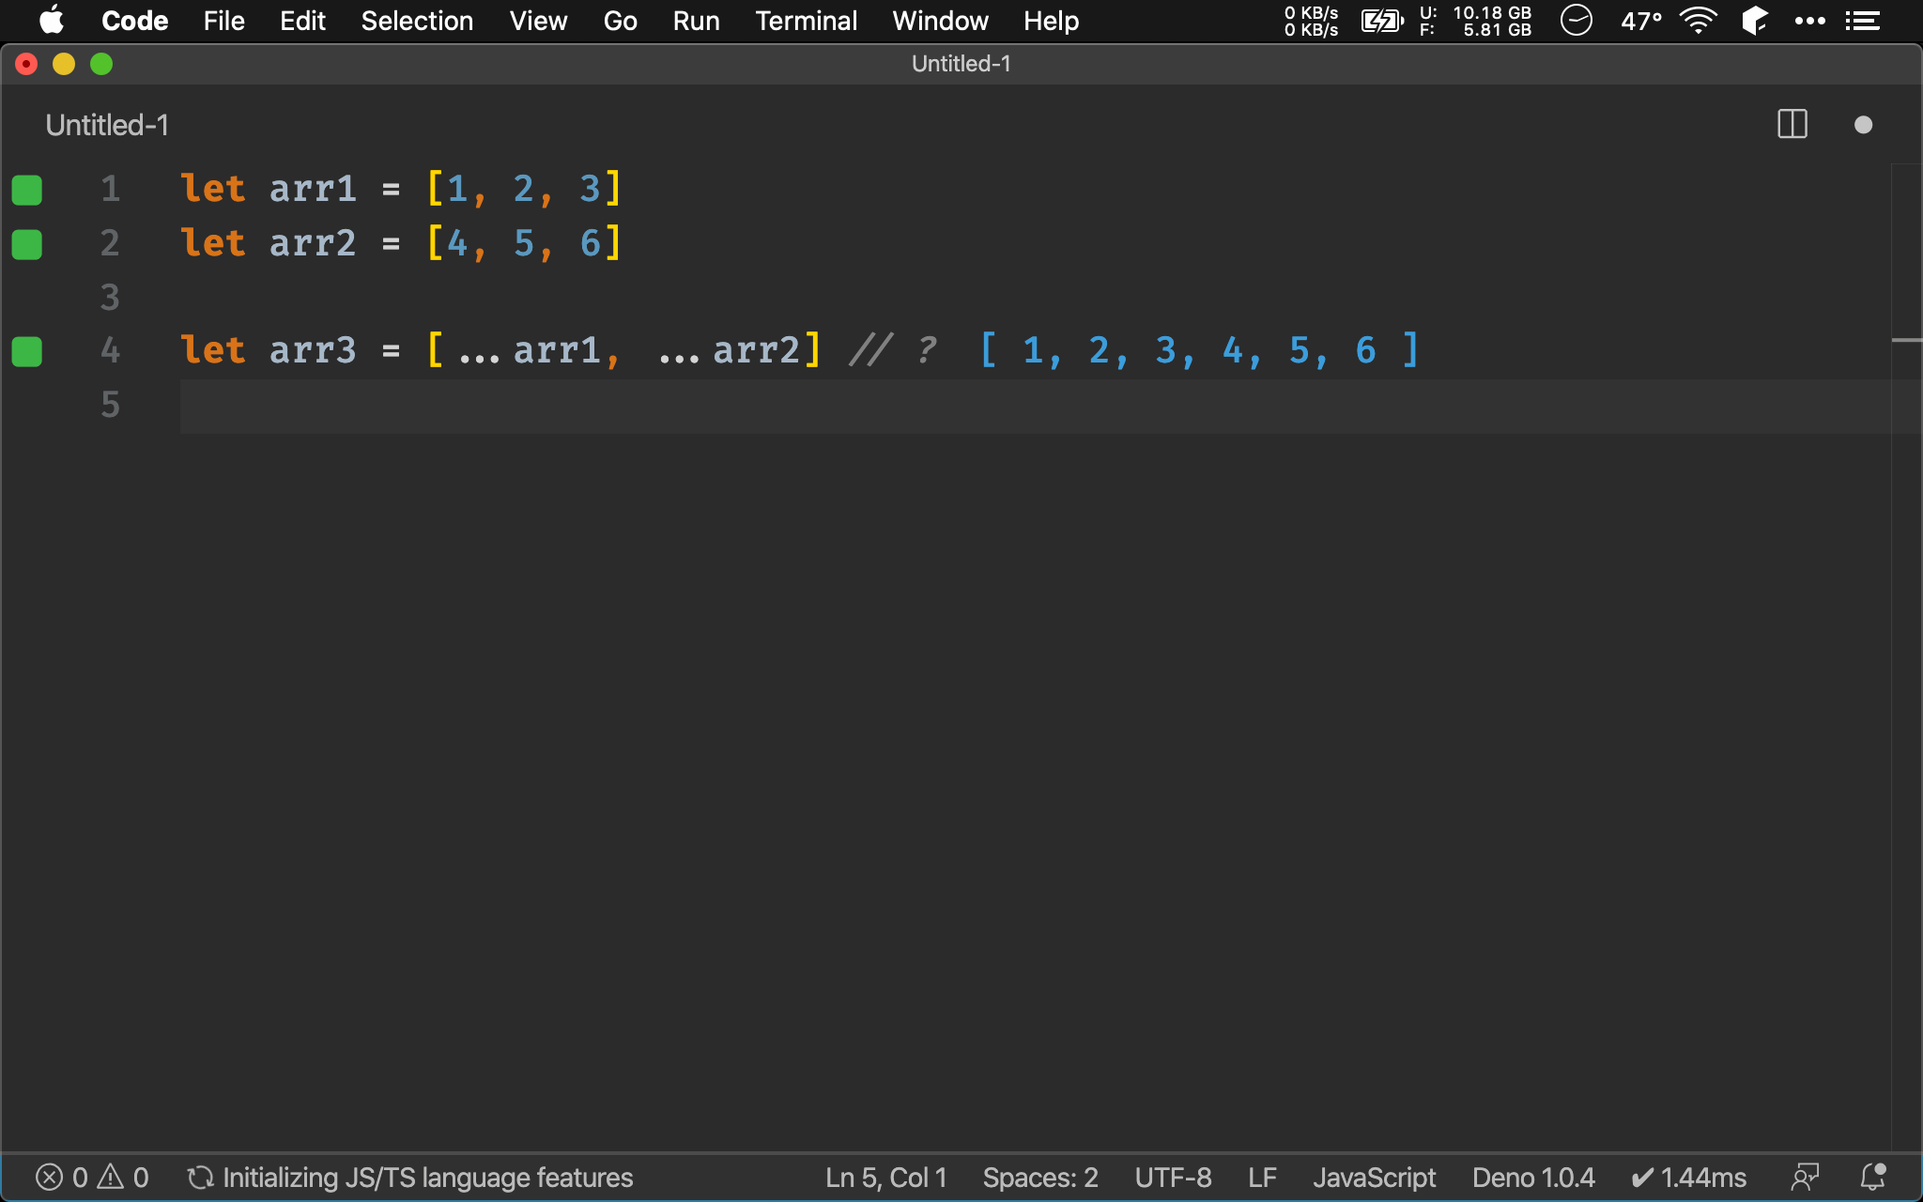Click the LF end-of-line sequence button

(1262, 1177)
